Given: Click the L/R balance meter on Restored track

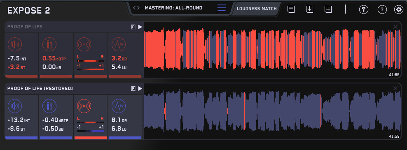Looking at the screenshot, I should 91,122.
